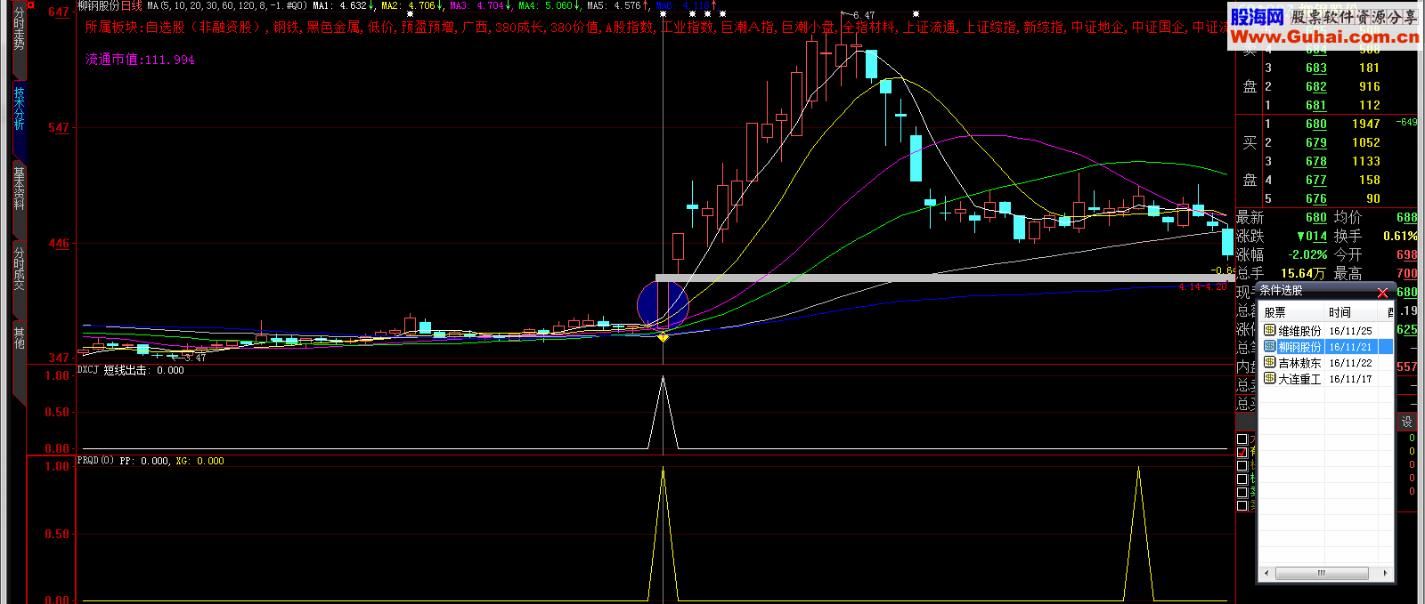The height and width of the screenshot is (604, 1425).
Task: Close the 条件选股 popup with red X
Action: 1382,293
